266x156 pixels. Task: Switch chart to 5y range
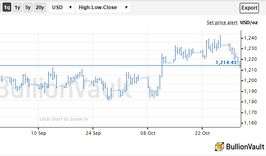28,7
